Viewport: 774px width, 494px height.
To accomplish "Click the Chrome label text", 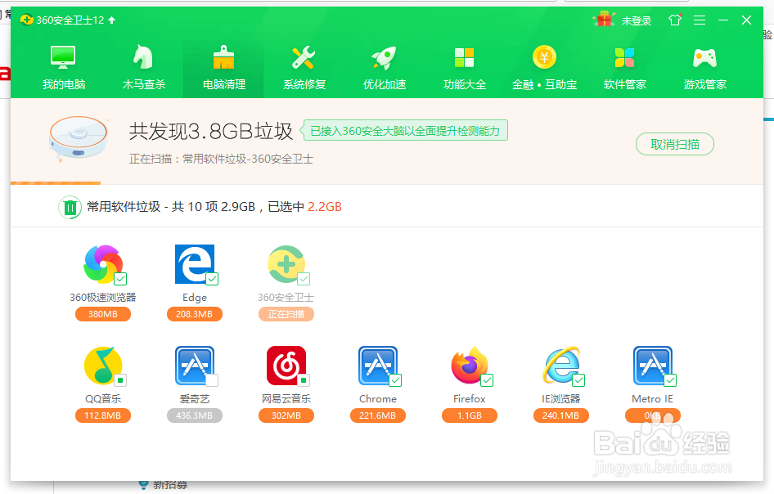I will pyautogui.click(x=378, y=399).
